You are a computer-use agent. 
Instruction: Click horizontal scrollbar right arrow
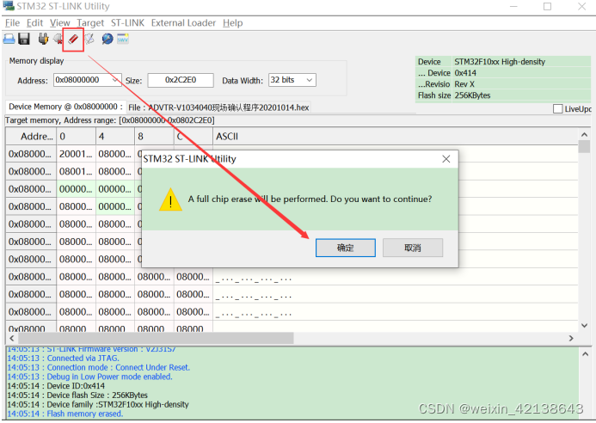[x=571, y=338]
